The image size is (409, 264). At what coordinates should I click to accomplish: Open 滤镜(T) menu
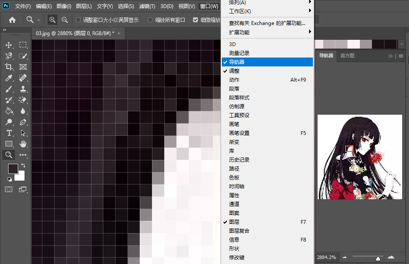coord(147,6)
